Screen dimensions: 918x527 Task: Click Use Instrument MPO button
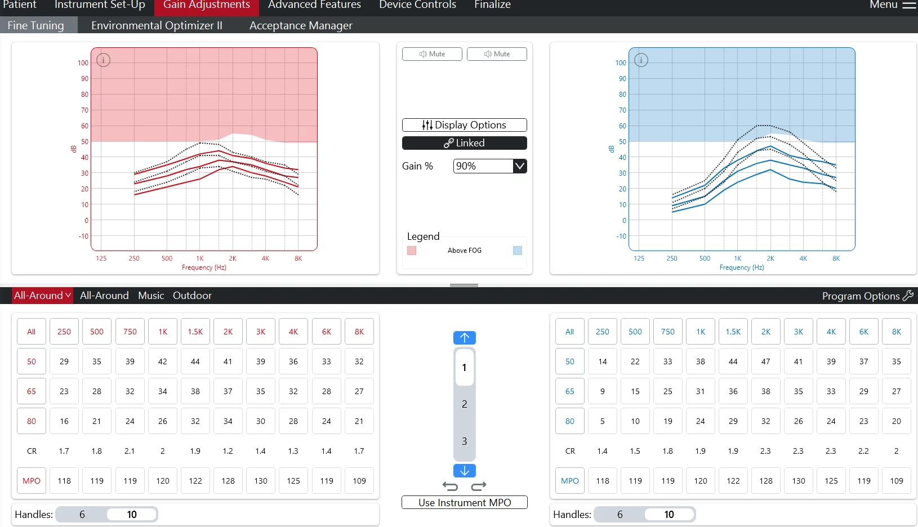tap(465, 502)
